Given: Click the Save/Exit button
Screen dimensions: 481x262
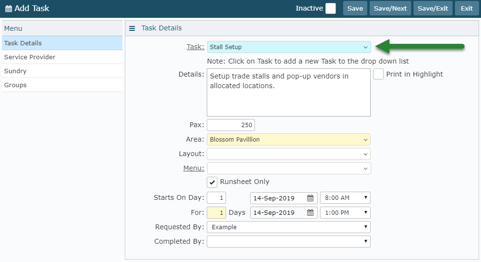Looking at the screenshot, I should [433, 8].
